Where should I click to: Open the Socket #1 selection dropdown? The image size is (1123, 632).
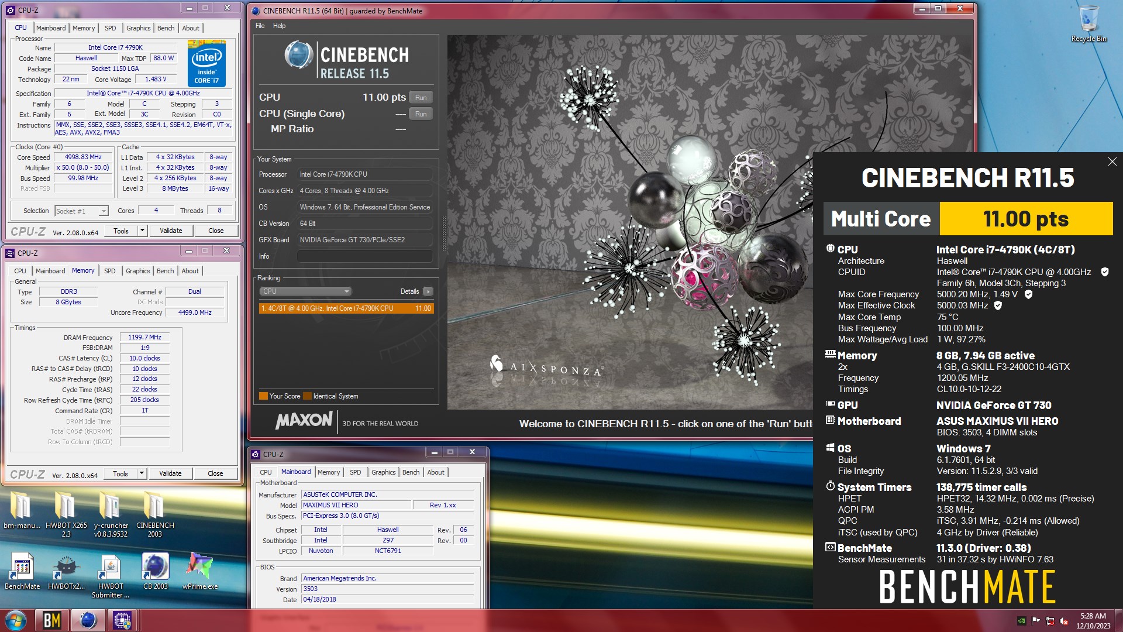(x=82, y=211)
